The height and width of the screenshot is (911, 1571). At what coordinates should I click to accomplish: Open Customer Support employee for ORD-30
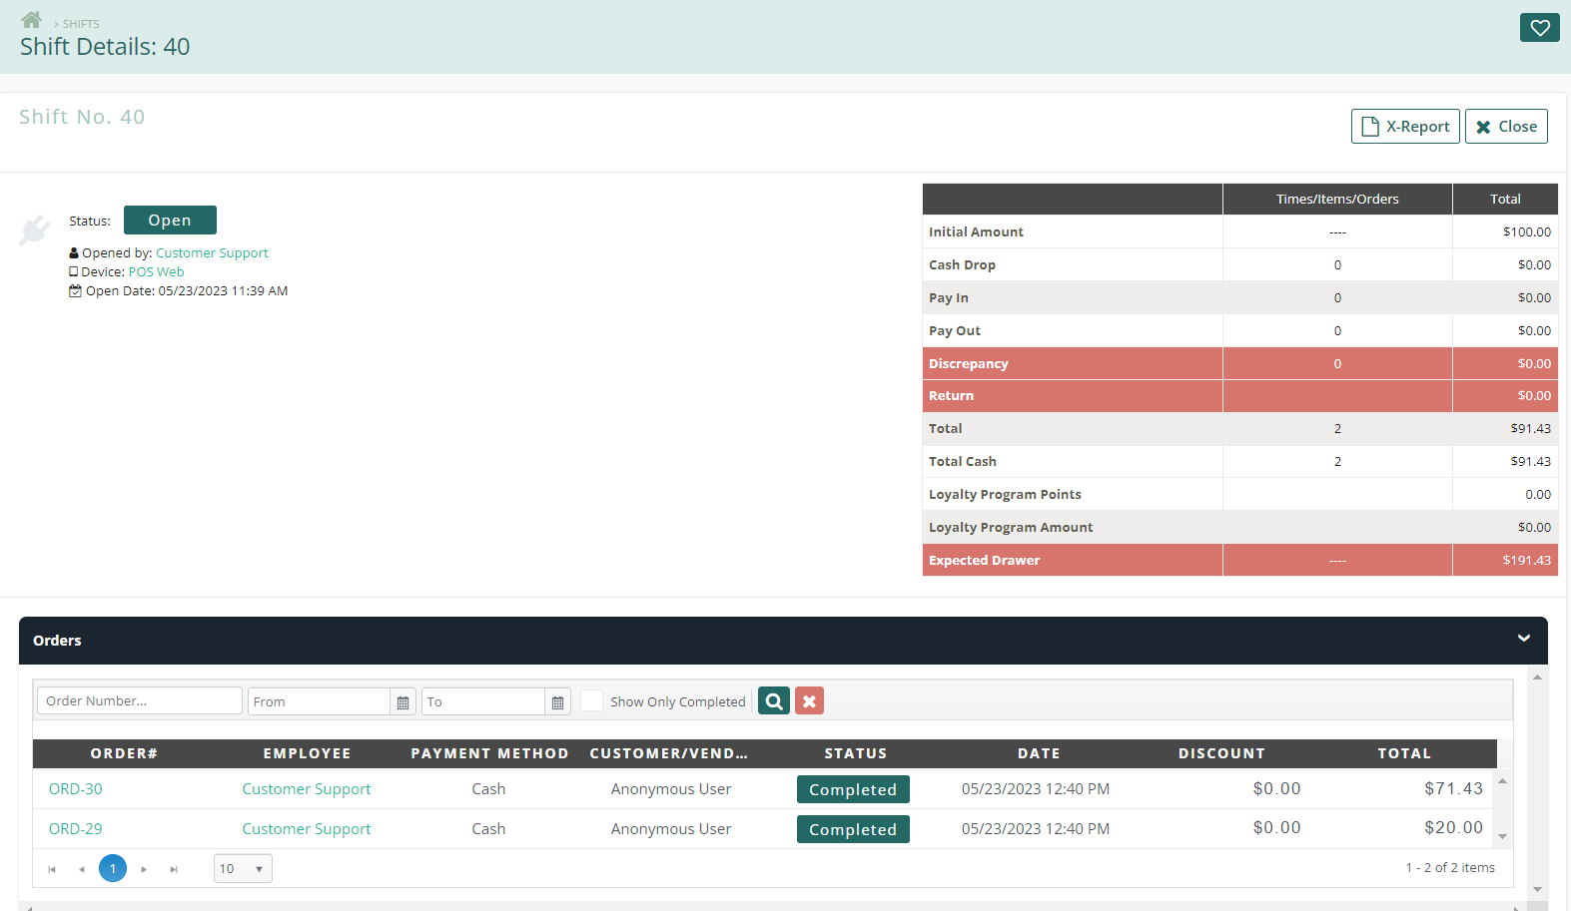(x=307, y=788)
